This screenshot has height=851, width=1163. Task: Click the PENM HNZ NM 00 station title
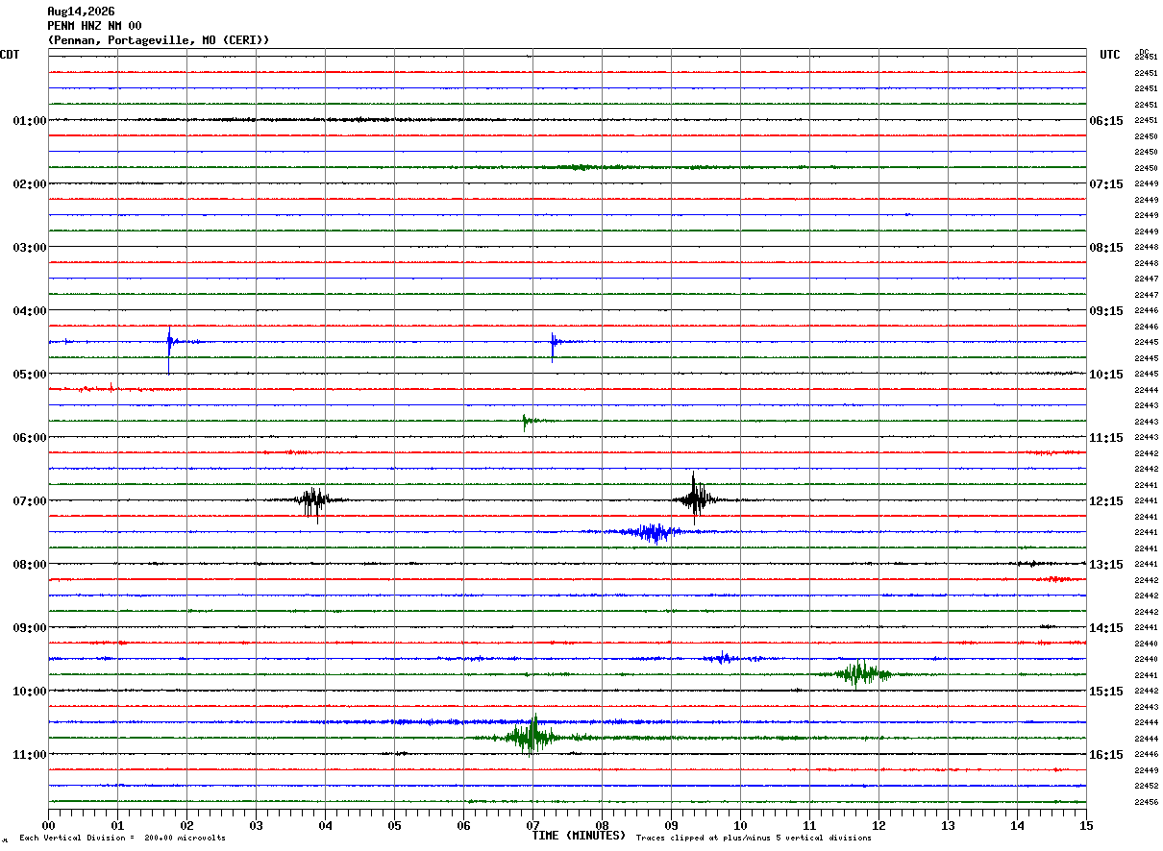(x=94, y=26)
